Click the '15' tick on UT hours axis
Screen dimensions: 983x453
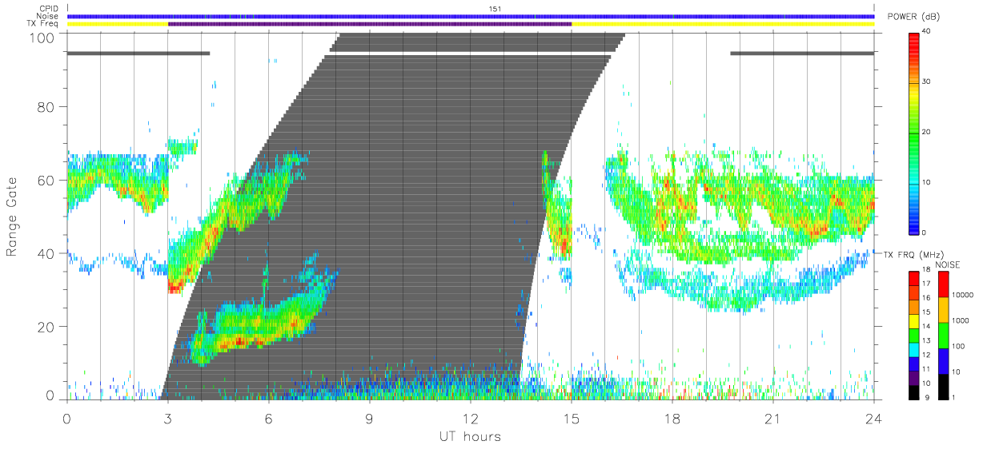(572, 418)
